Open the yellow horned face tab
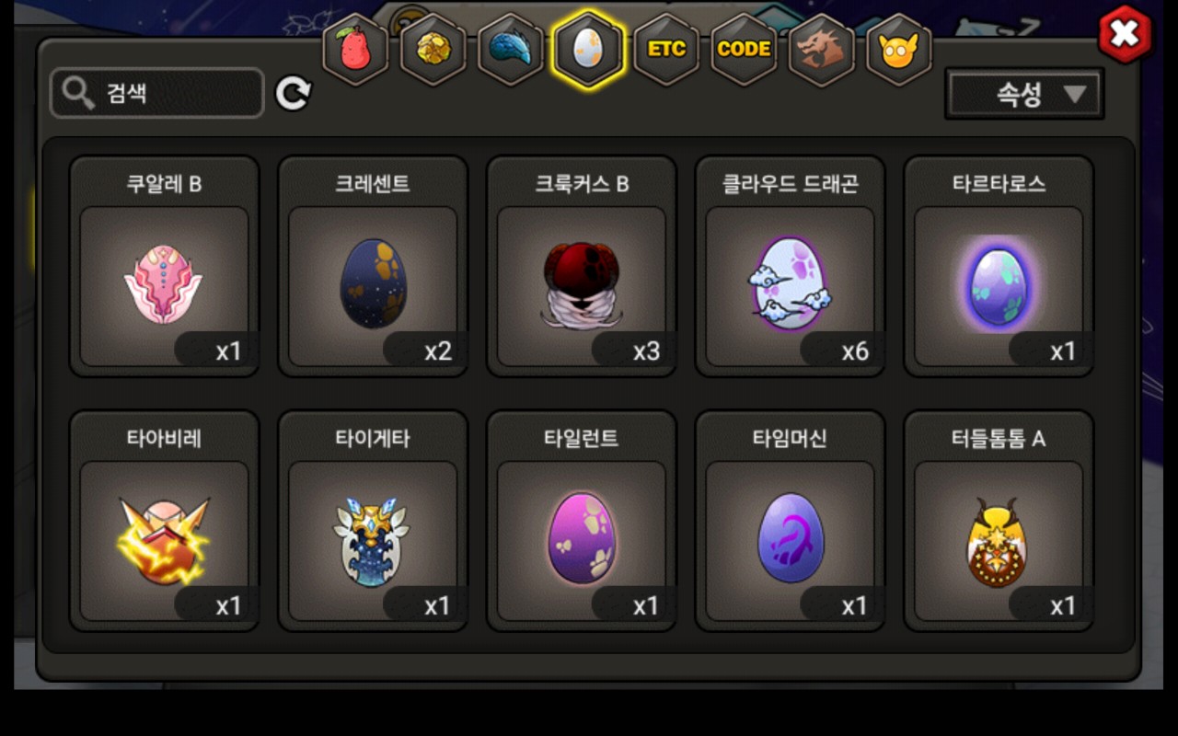1178x736 pixels. click(899, 50)
